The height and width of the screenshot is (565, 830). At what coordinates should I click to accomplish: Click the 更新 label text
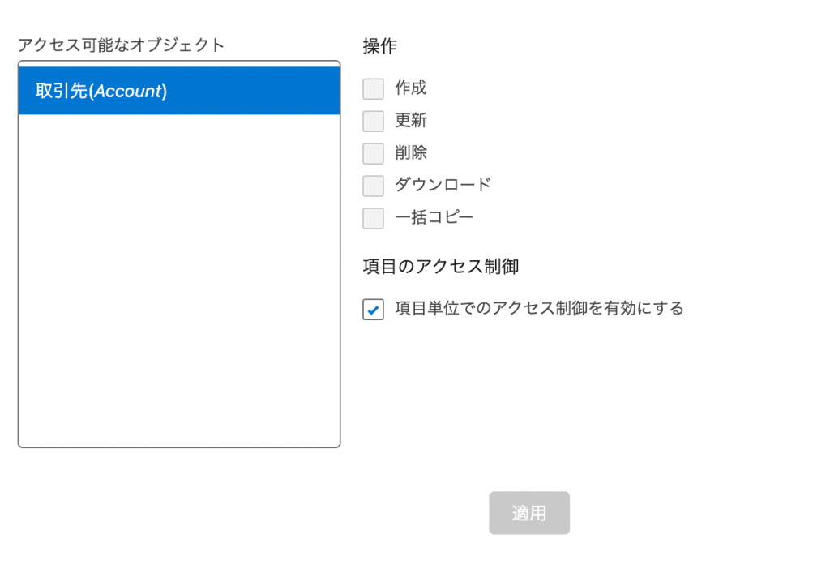[x=411, y=120]
